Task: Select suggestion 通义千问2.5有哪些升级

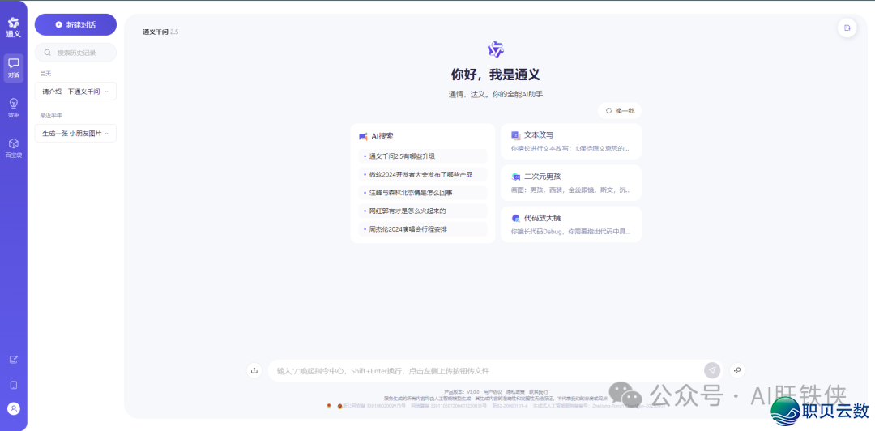Action: 422,156
